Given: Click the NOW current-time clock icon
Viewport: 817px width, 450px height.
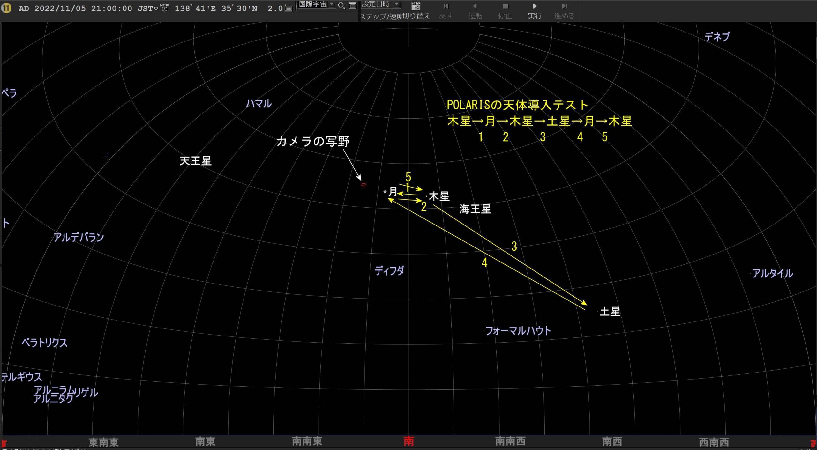Looking at the screenshot, I should click(165, 8).
